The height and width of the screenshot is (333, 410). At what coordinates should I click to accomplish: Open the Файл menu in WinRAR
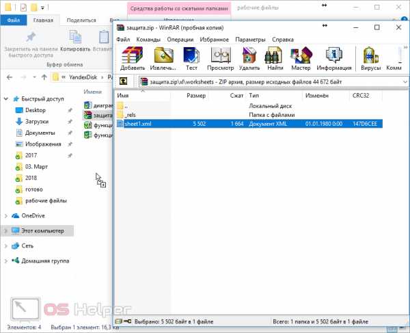[x=123, y=40]
